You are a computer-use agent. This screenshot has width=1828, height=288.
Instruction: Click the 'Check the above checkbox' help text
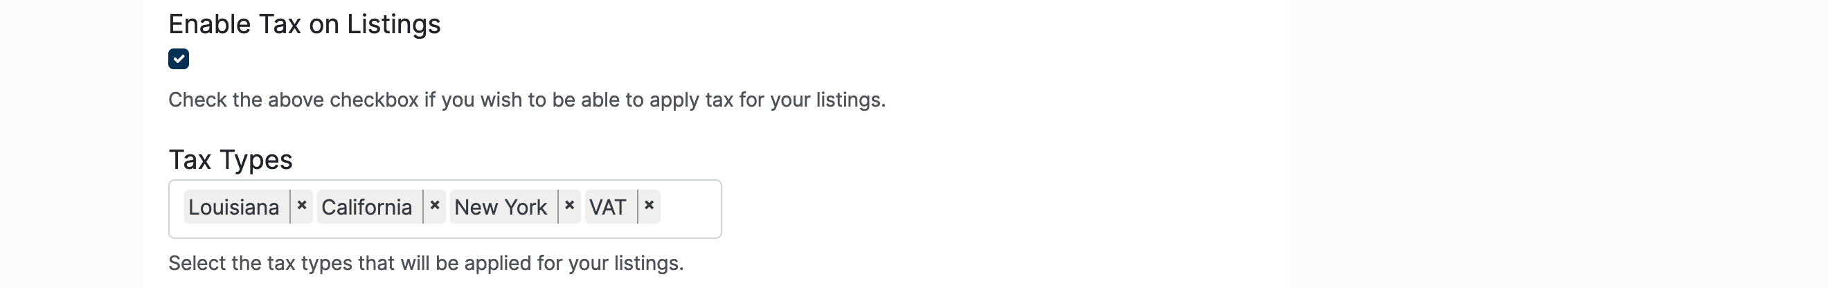coord(526,100)
